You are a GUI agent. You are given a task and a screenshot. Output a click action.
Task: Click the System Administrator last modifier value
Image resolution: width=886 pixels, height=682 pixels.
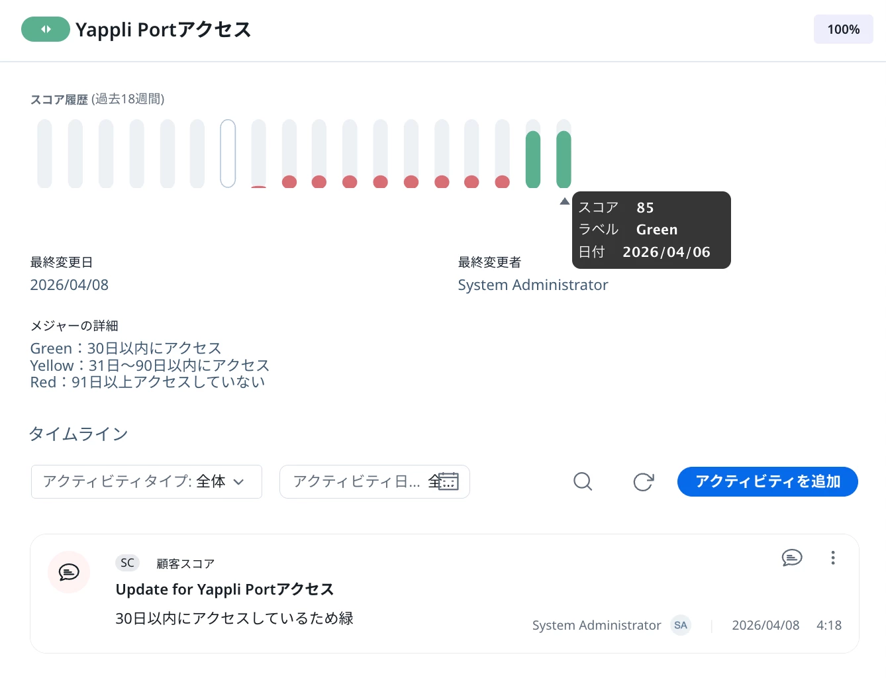coord(533,285)
